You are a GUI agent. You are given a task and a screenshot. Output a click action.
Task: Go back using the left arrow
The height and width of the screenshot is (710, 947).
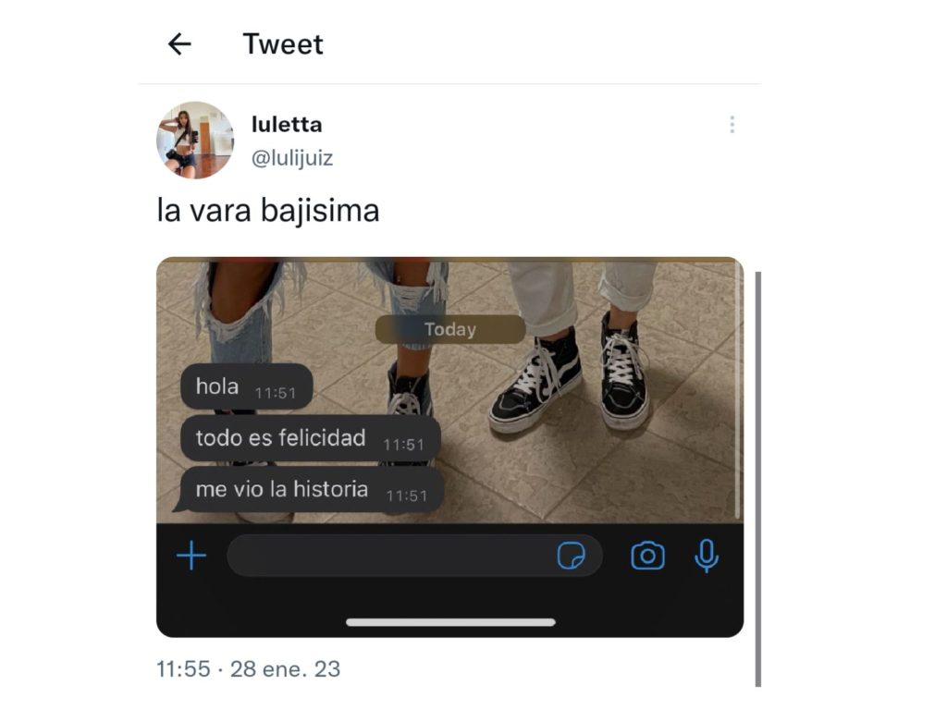[x=179, y=44]
